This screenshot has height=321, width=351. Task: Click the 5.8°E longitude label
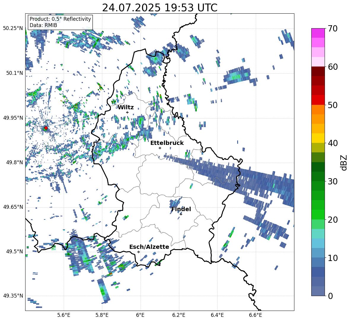coord(102,315)
